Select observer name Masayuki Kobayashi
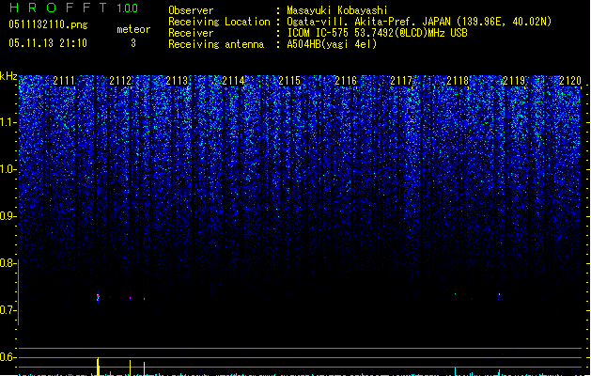 coord(337,10)
